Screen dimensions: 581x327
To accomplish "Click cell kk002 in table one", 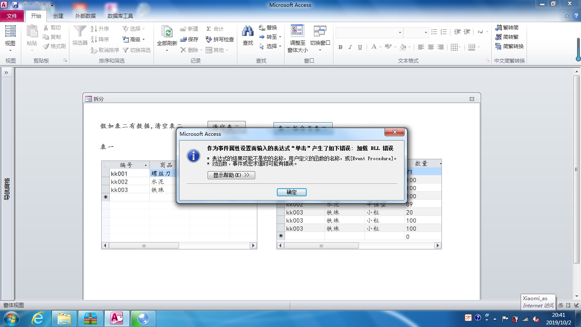I will (129, 182).
